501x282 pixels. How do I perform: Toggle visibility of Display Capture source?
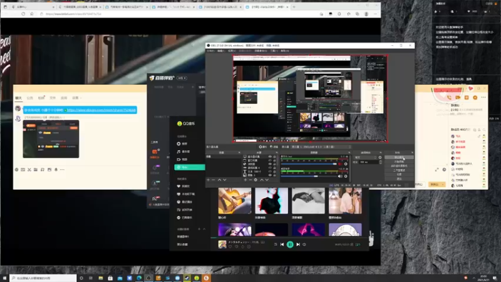coord(270,157)
